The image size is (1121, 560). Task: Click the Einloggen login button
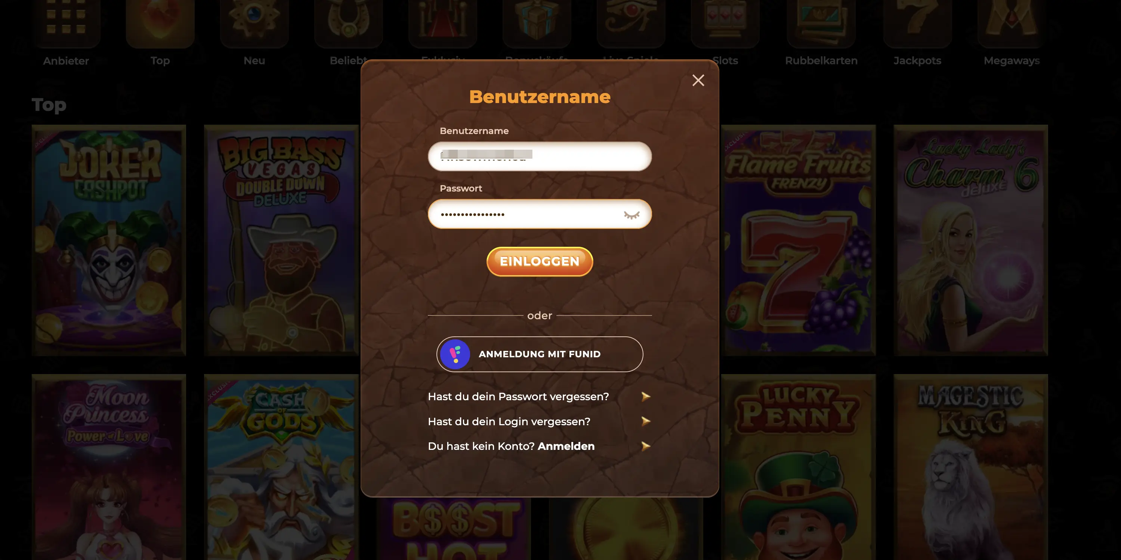coord(540,261)
